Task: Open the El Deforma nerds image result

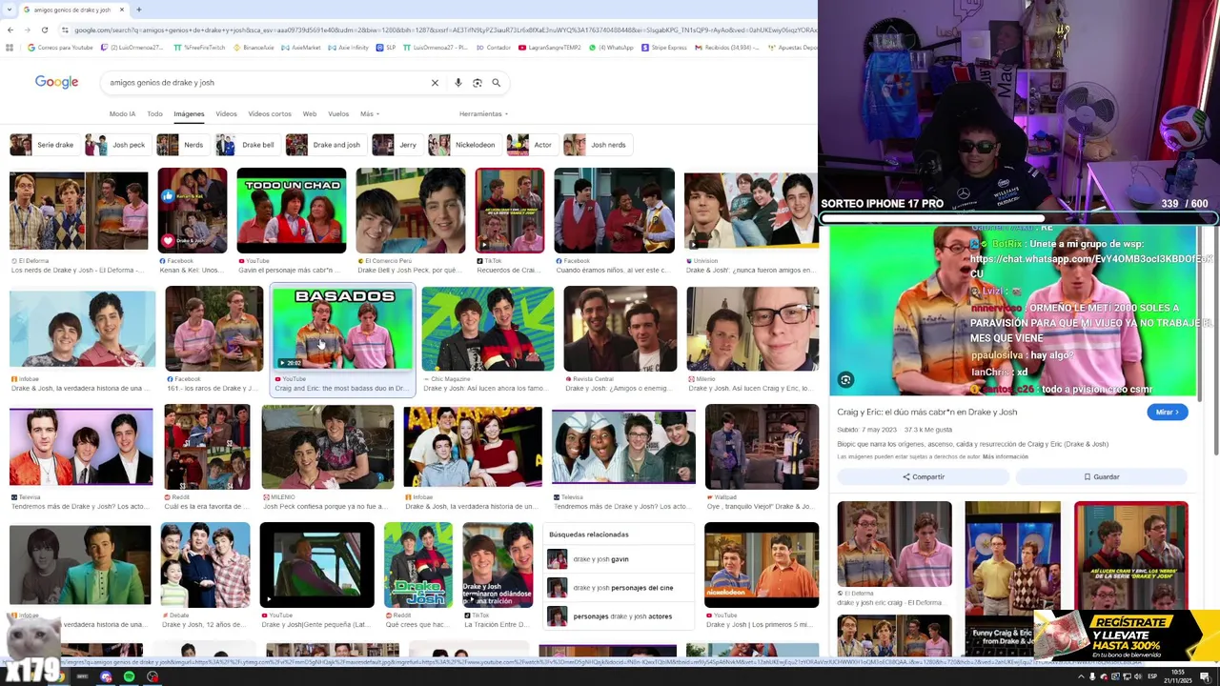Action: coord(78,211)
